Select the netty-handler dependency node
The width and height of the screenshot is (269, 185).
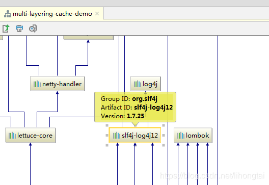coord(58,84)
